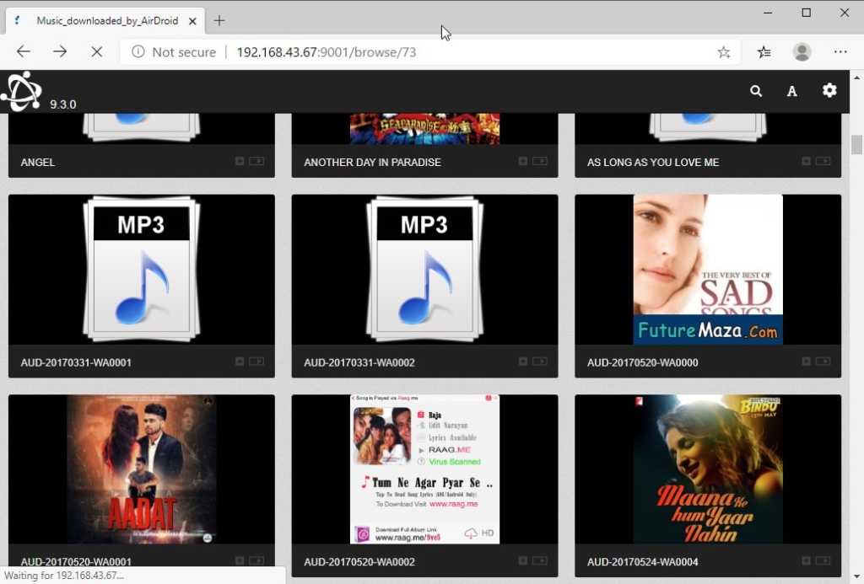The width and height of the screenshot is (864, 584).
Task: Click the search magnifier icon in the header
Action: click(x=756, y=91)
